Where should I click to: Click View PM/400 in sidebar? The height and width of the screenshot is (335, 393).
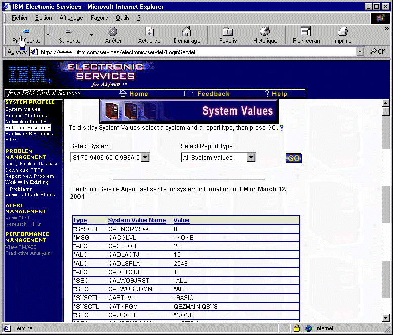(x=21, y=247)
